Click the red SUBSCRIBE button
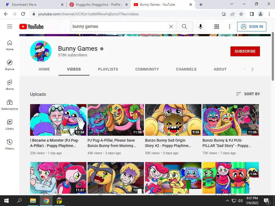Viewport: 275px width, 206px height. (245, 51)
